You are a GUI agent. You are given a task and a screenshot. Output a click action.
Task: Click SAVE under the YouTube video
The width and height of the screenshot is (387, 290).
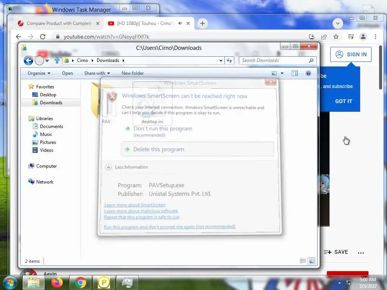(x=336, y=252)
